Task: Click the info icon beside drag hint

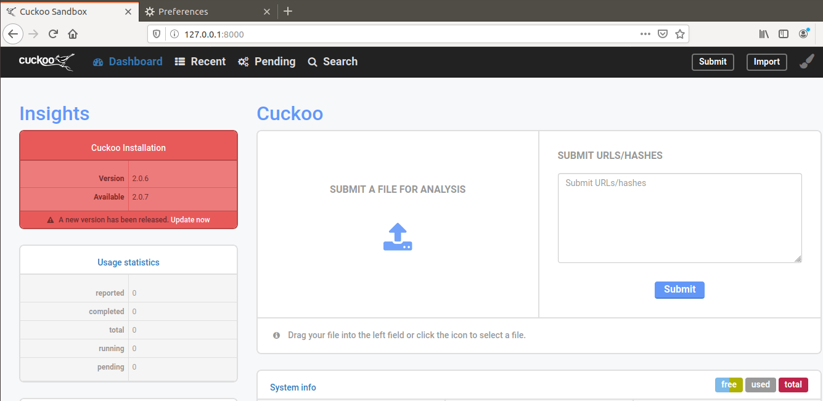Action: [276, 336]
